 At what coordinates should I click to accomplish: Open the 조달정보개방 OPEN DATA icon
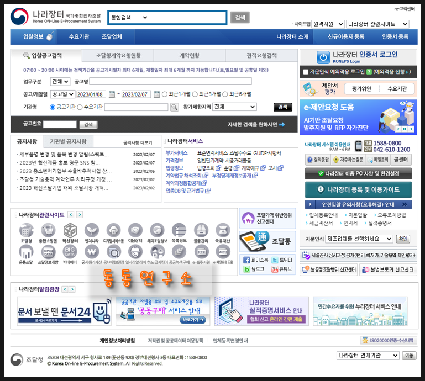(x=48, y=252)
